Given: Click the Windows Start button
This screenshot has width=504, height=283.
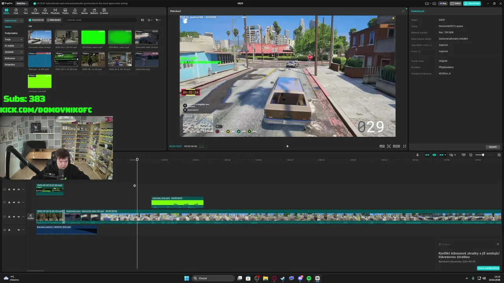Looking at the screenshot, I should tap(187, 278).
